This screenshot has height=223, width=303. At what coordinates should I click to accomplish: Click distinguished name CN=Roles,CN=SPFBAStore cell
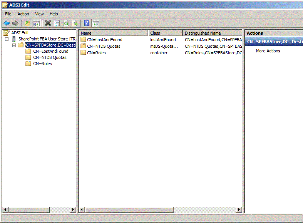[213, 53]
